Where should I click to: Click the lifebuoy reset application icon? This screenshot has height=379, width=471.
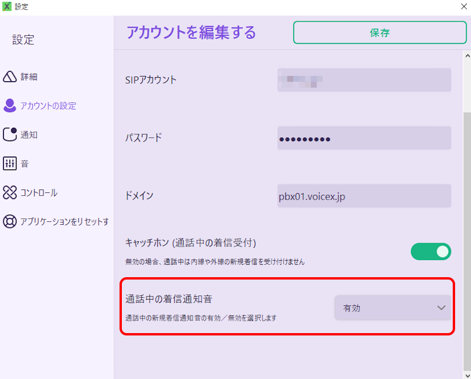10,221
